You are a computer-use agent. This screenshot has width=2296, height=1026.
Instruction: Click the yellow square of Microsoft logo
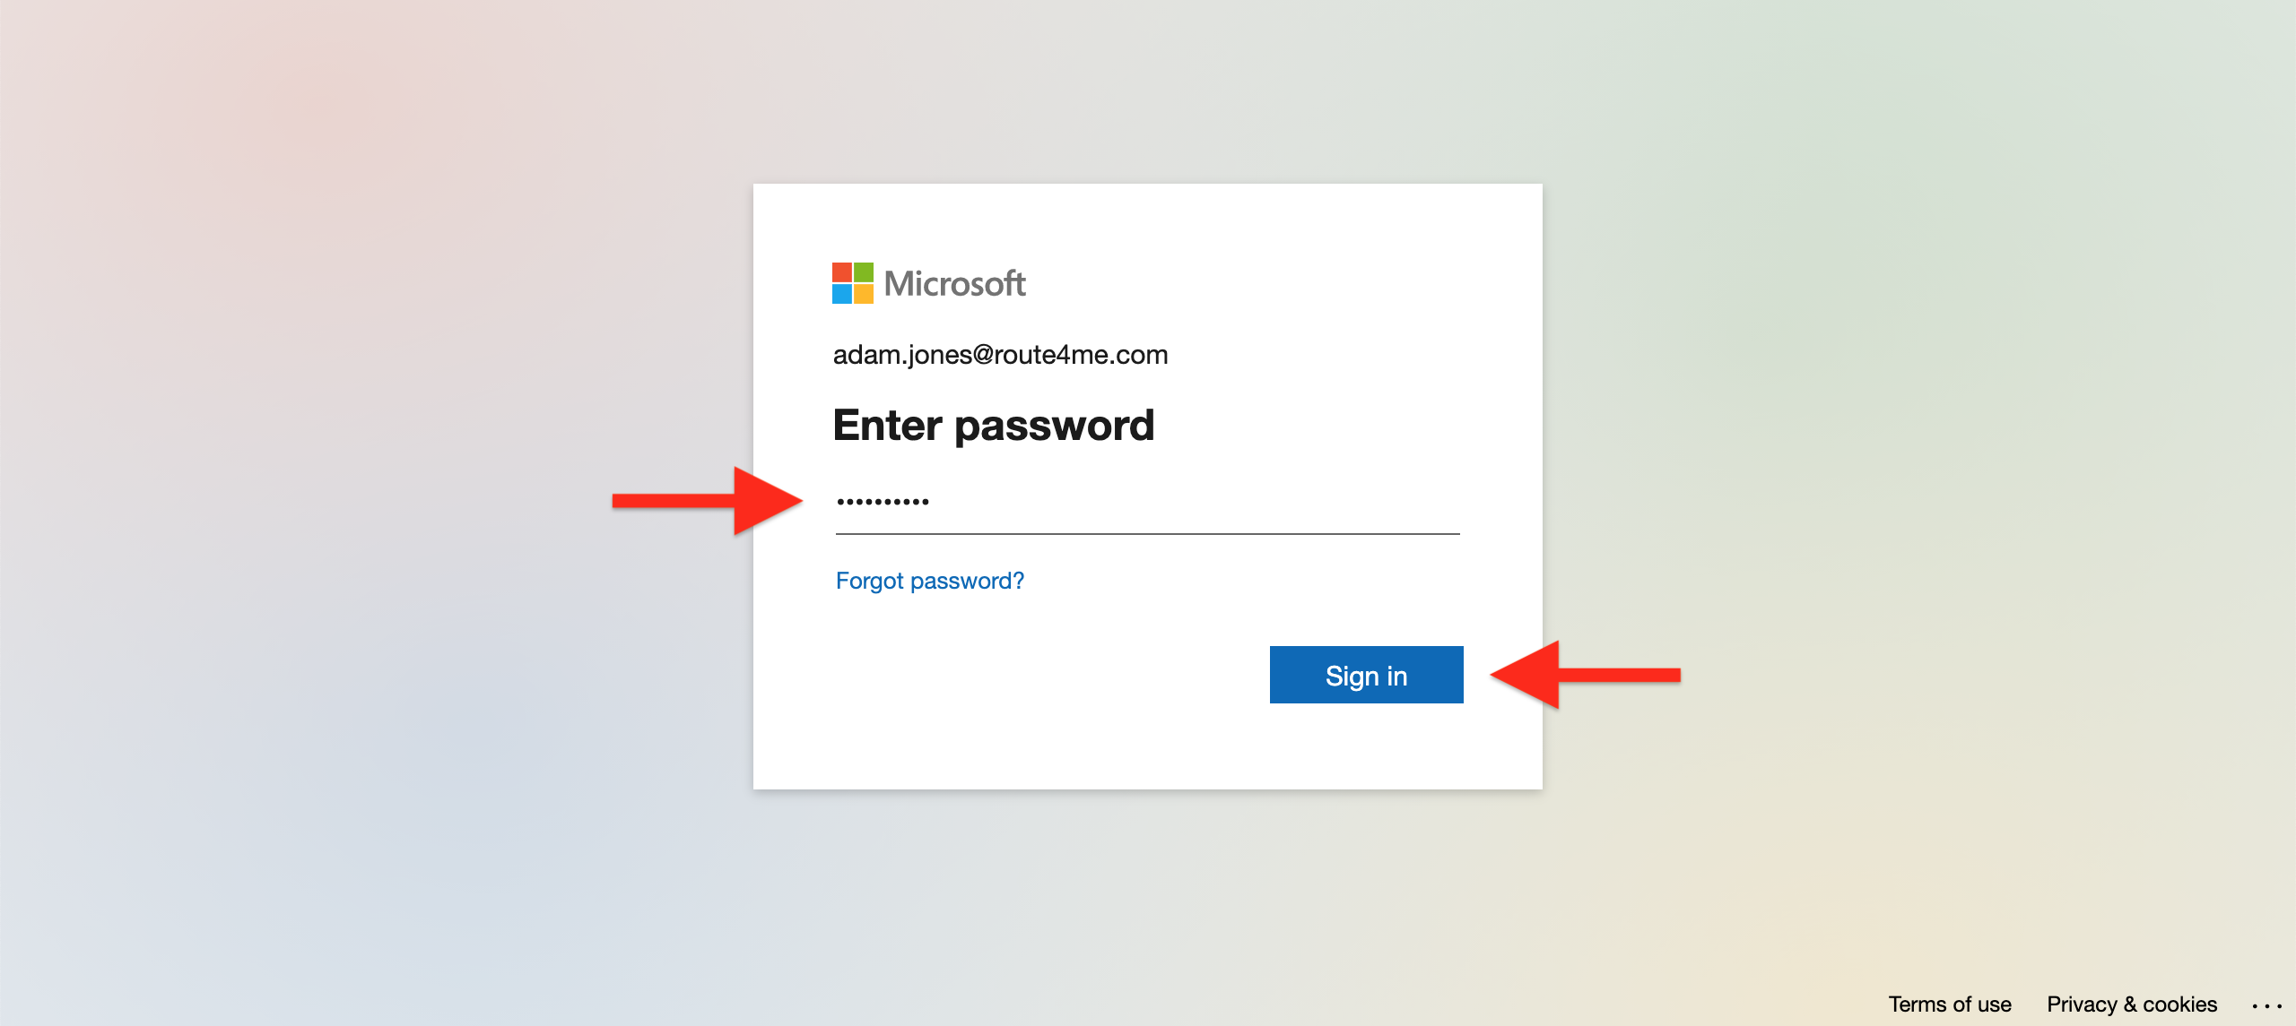click(864, 294)
